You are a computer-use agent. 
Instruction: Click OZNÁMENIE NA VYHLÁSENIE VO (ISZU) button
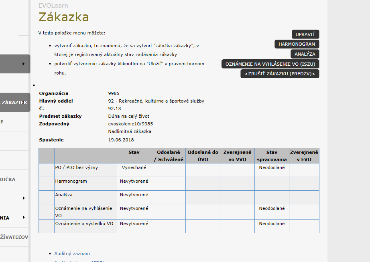(x=270, y=64)
